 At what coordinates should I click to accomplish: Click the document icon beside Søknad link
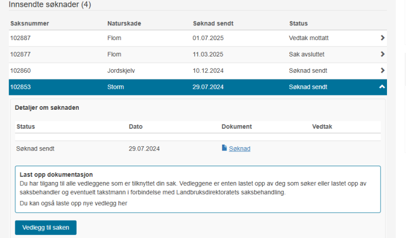click(224, 148)
